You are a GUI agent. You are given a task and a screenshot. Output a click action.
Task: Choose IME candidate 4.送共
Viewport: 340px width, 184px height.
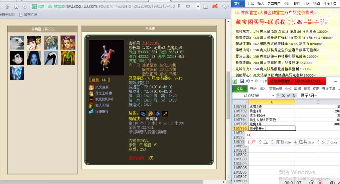coord(304,142)
